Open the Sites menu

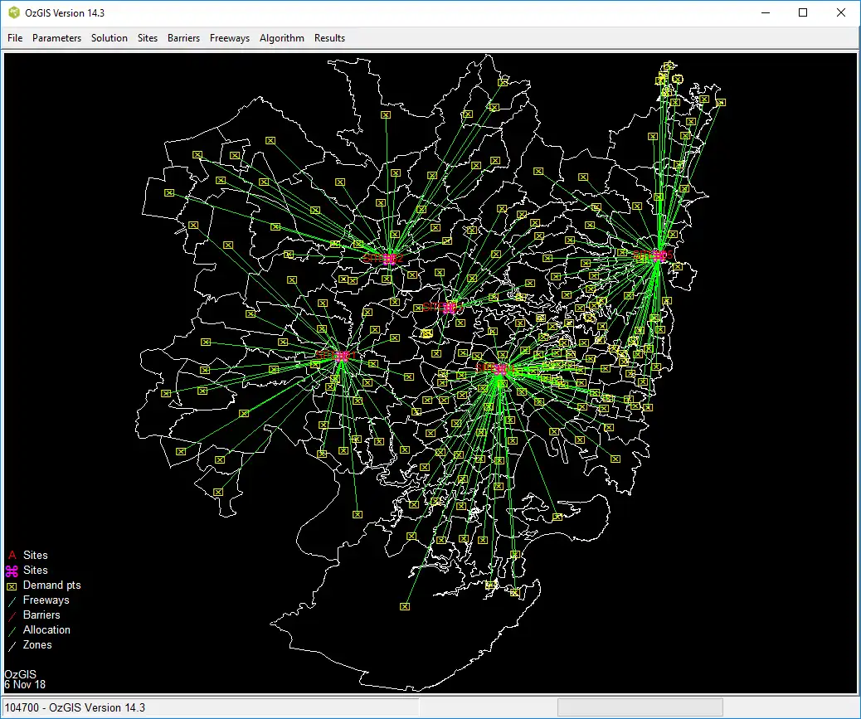pyautogui.click(x=148, y=38)
